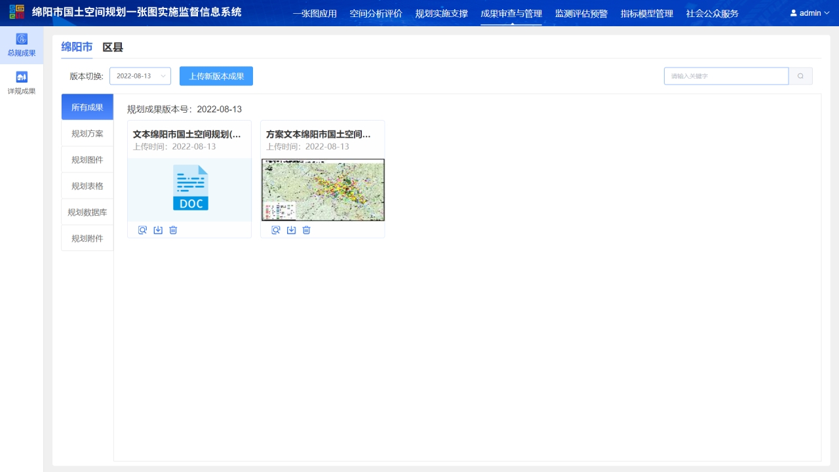Select 规划方案 category tab

87,133
